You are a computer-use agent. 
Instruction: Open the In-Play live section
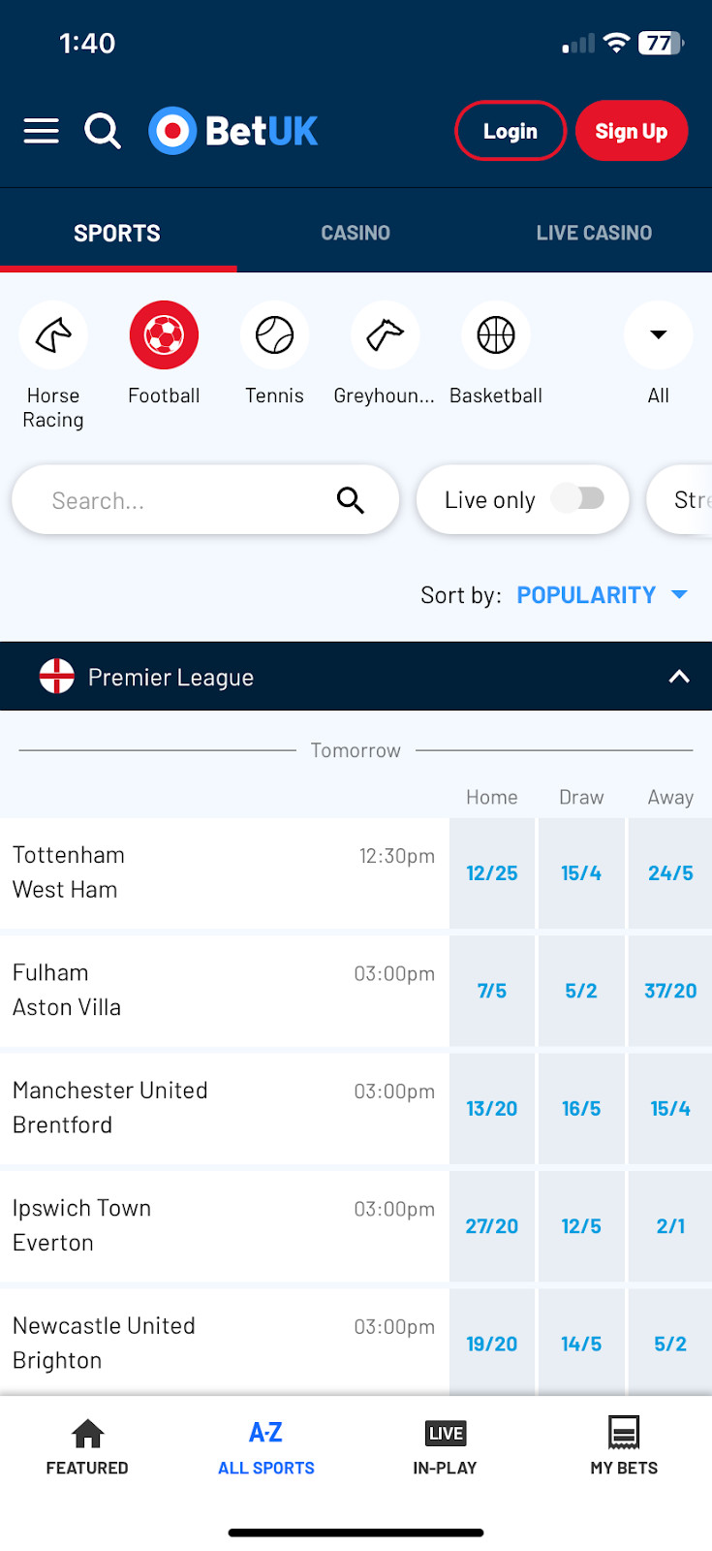point(446,1446)
